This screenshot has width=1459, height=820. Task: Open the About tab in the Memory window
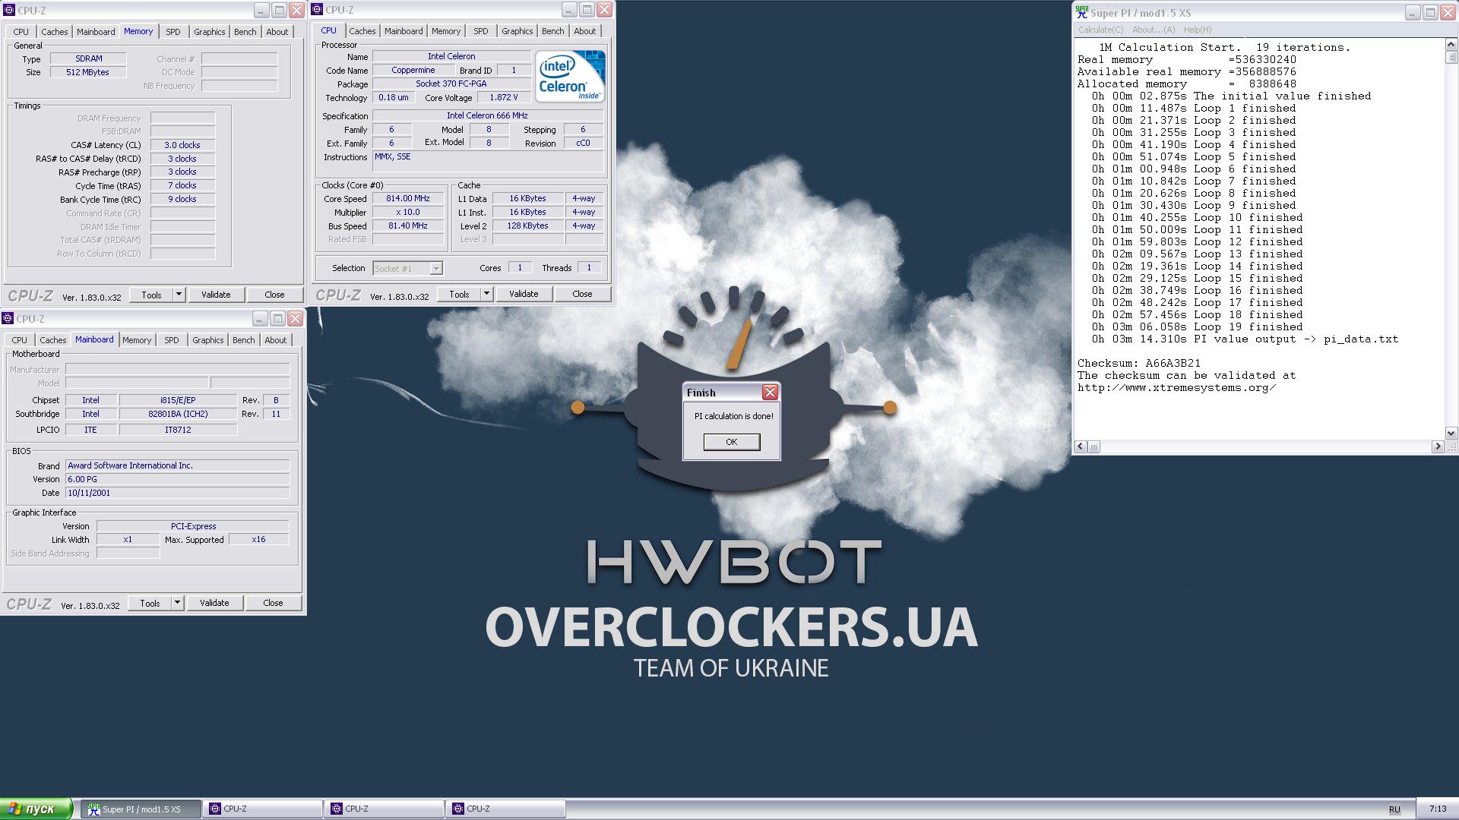(x=277, y=32)
